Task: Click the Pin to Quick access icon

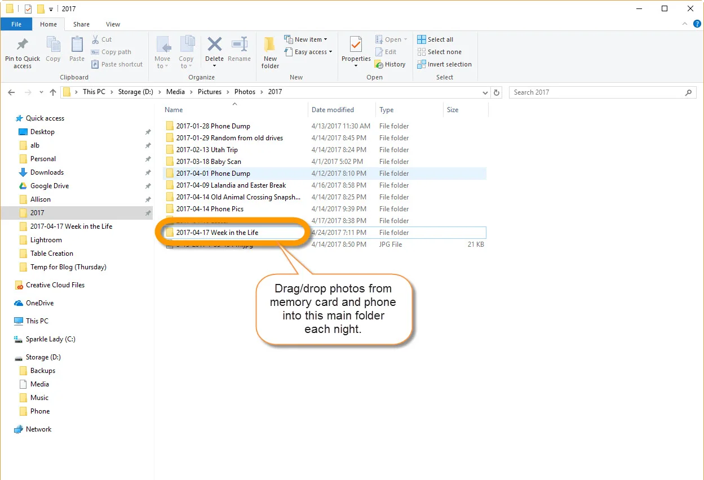Action: click(23, 45)
